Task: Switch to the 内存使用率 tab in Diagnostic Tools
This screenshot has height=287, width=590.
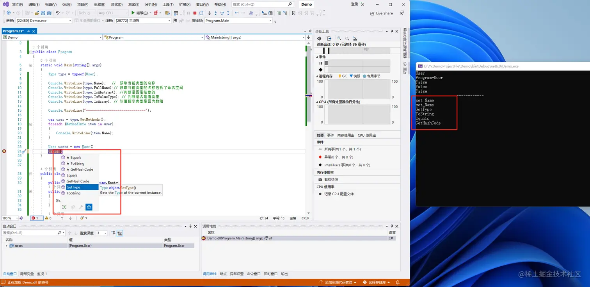Action: [x=346, y=135]
